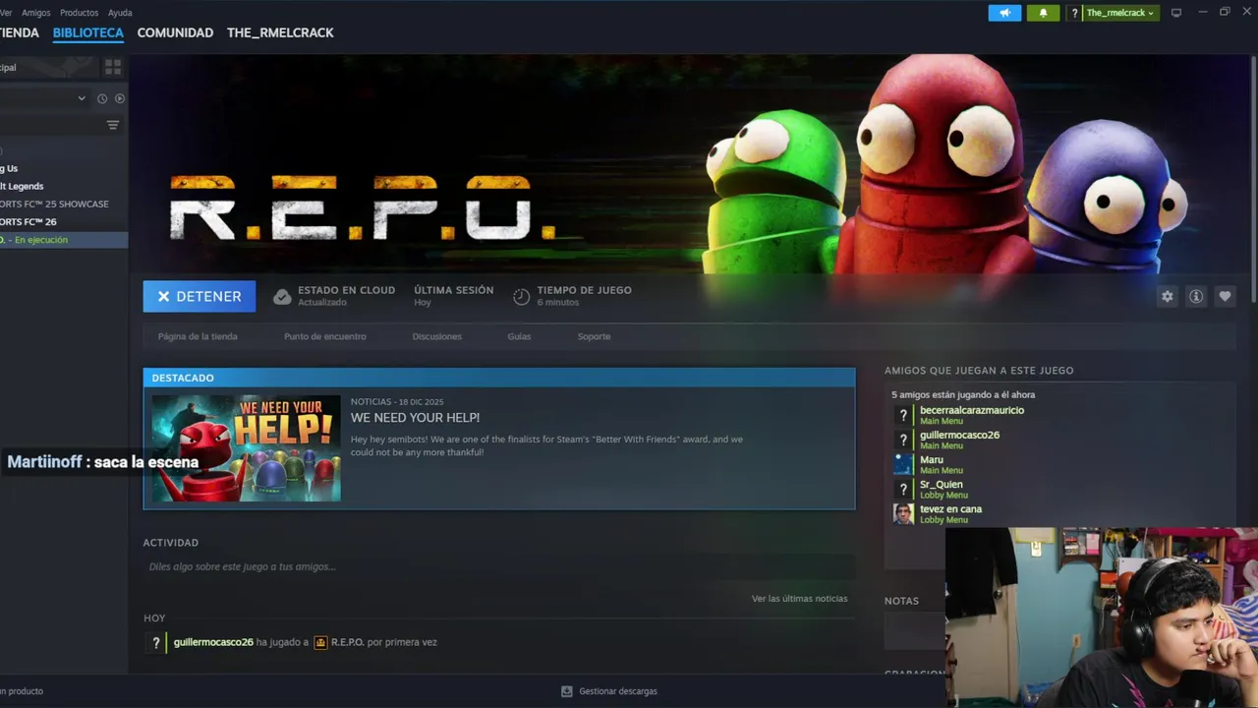Image resolution: width=1258 pixels, height=708 pixels.
Task: Enter Big Picture mode via monitor icon
Action: (1175, 13)
